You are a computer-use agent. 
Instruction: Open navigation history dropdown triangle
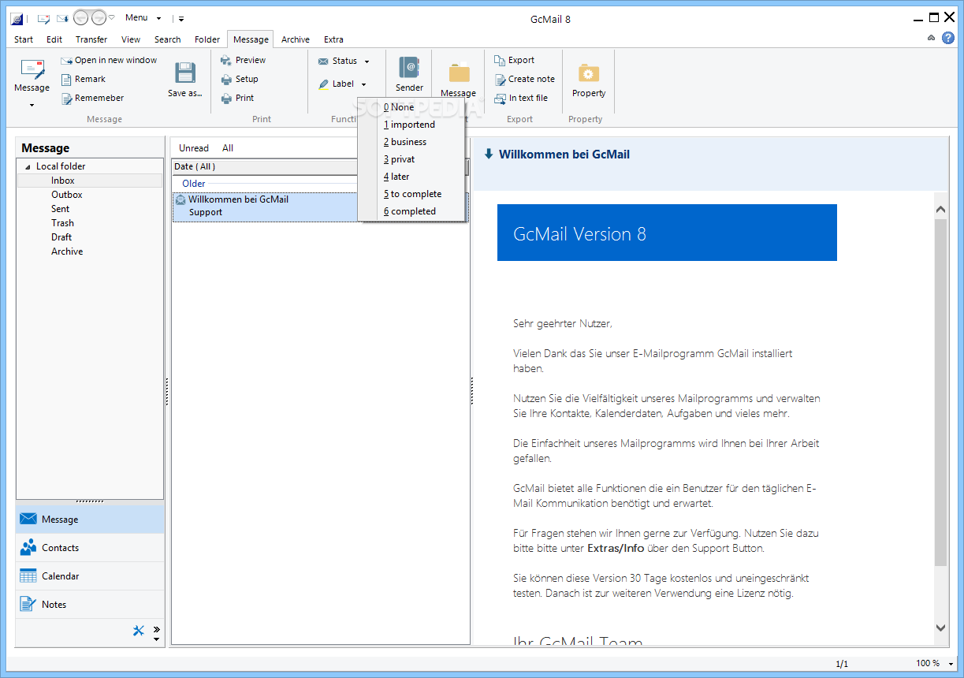click(111, 17)
